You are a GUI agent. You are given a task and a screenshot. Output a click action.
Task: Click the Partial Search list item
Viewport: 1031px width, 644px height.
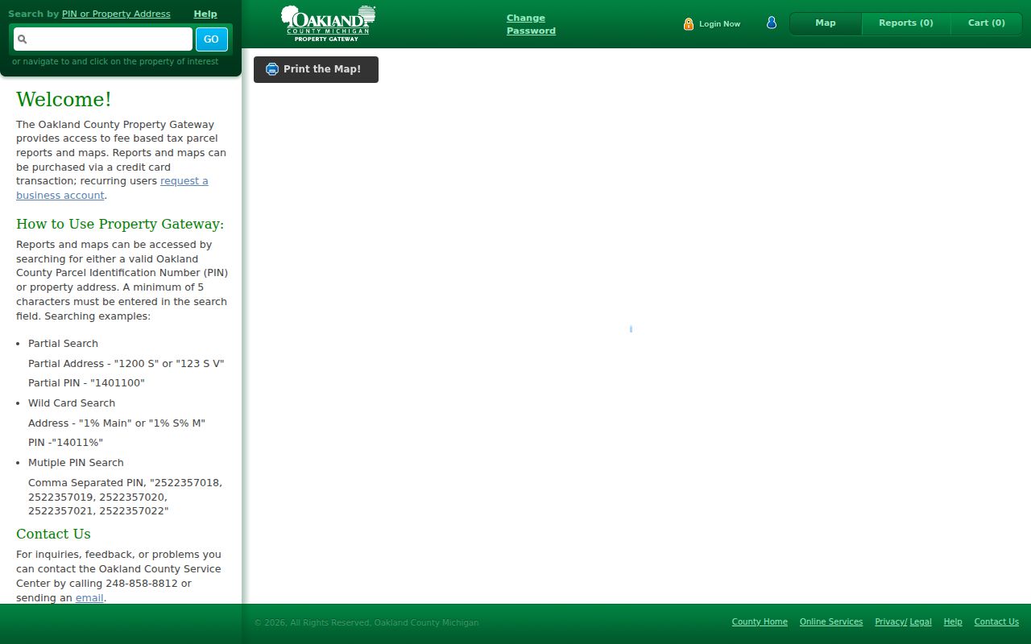pos(63,344)
